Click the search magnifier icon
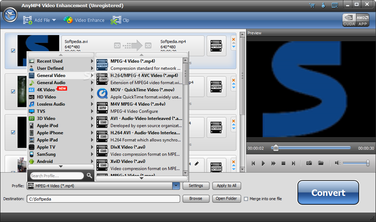The image size is (376, 222). tap(89, 176)
